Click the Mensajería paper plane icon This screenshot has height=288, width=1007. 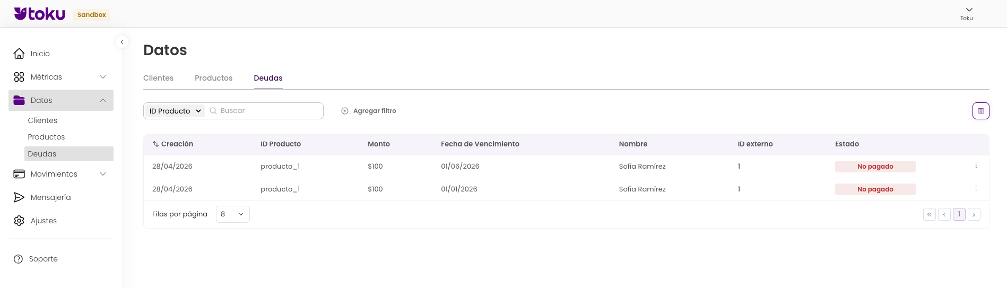[19, 197]
